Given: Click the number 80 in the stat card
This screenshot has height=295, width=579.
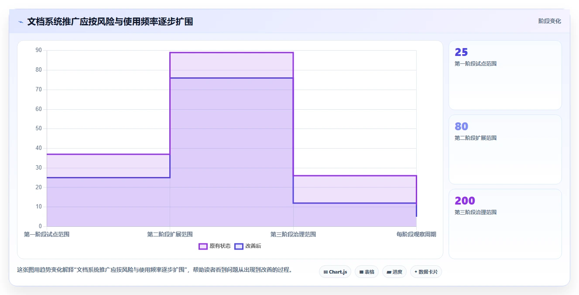Looking at the screenshot, I should pyautogui.click(x=461, y=126).
